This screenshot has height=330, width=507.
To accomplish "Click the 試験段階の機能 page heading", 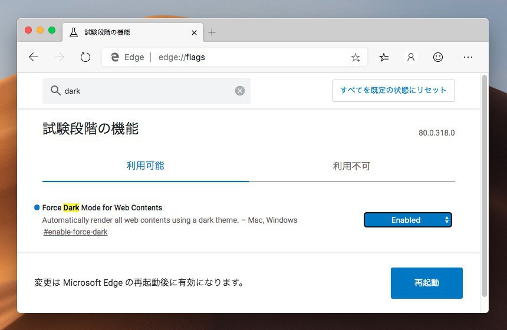I will [x=91, y=128].
